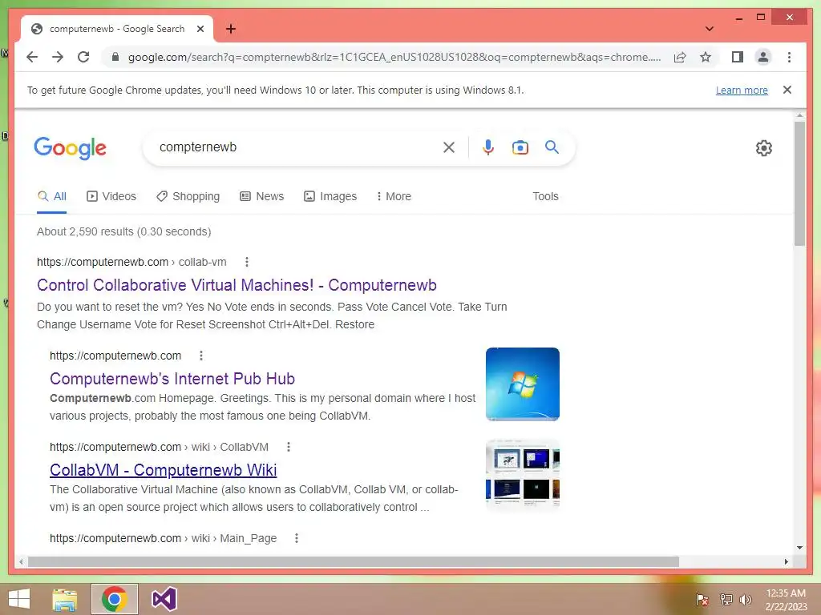Share this page icon in address bar
821x615 pixels.
(x=680, y=57)
